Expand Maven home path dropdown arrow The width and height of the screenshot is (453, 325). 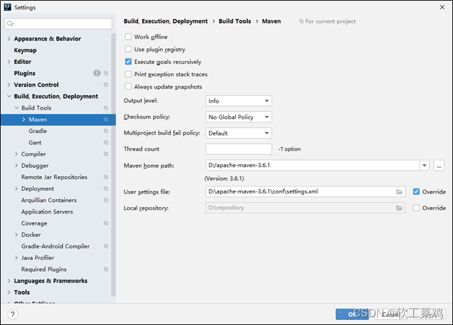click(x=424, y=165)
